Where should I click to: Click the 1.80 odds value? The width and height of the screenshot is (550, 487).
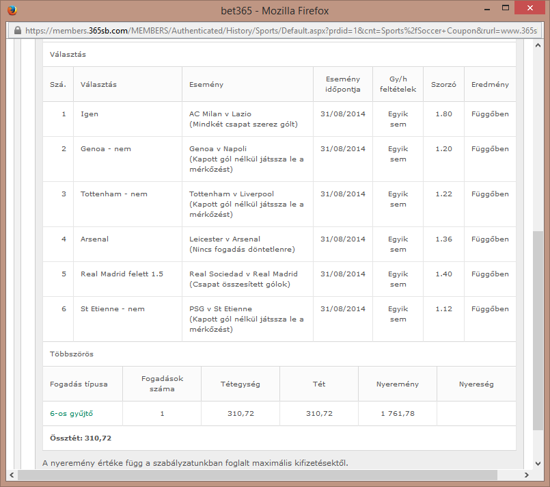pyautogui.click(x=443, y=114)
